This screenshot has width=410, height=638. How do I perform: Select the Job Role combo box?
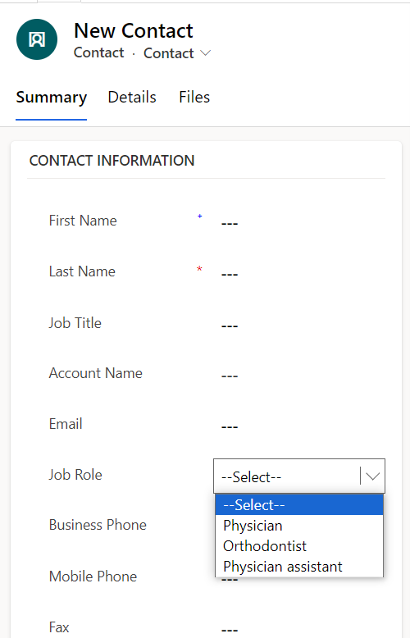(299, 476)
